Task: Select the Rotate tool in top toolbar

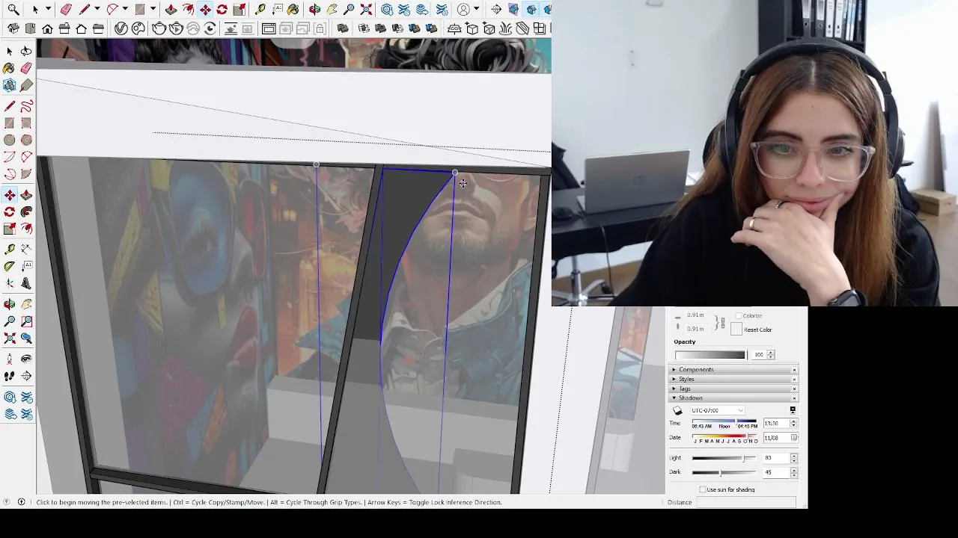Action: [222, 10]
